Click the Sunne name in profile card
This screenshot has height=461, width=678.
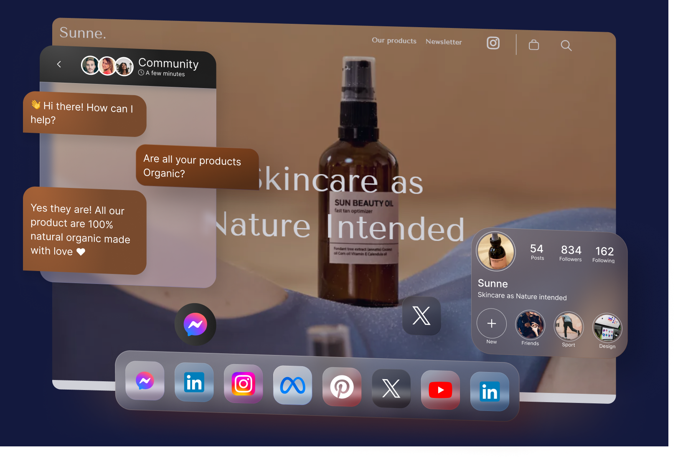[x=493, y=284]
